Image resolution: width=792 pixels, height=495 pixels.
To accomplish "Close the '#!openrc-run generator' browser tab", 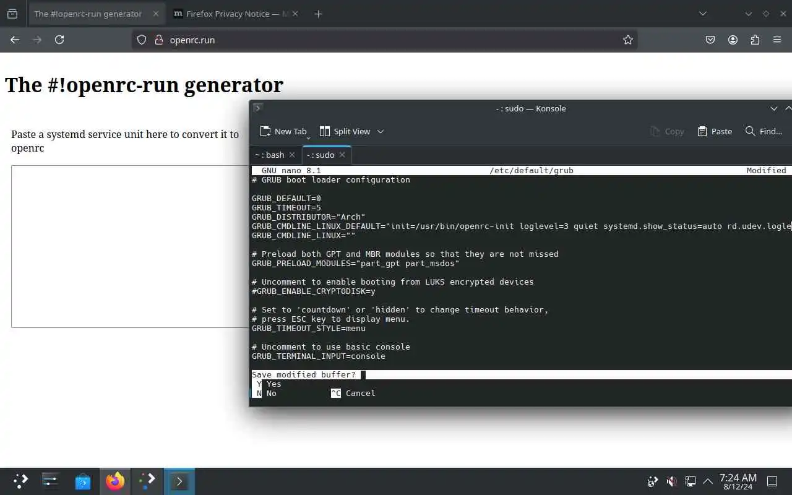I will click(155, 14).
